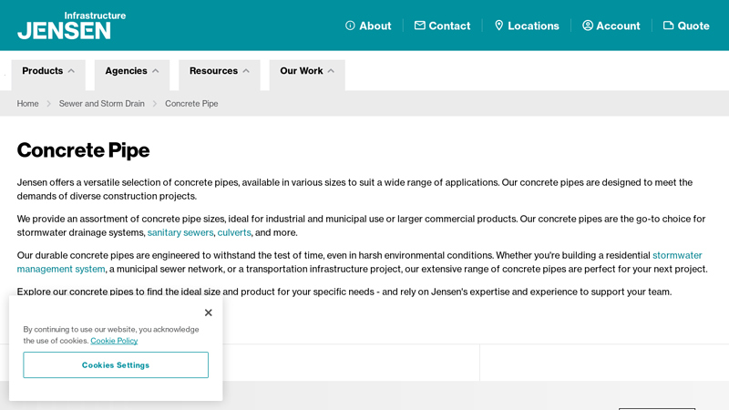Click the Contact envelope icon

tap(419, 26)
